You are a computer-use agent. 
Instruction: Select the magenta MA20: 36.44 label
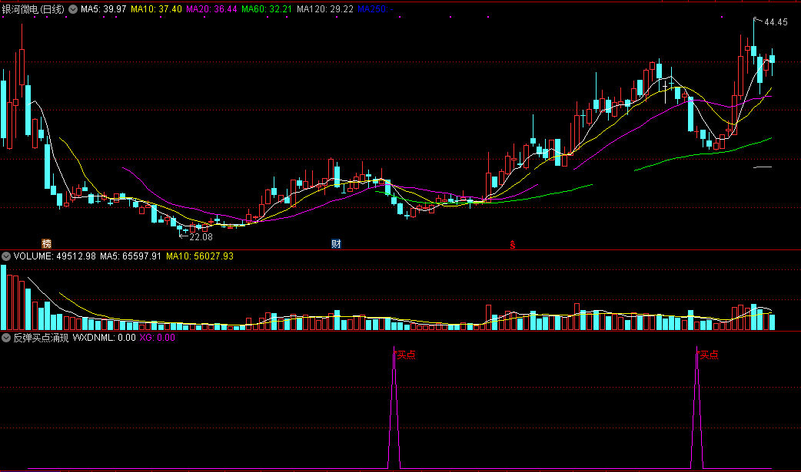(211, 9)
